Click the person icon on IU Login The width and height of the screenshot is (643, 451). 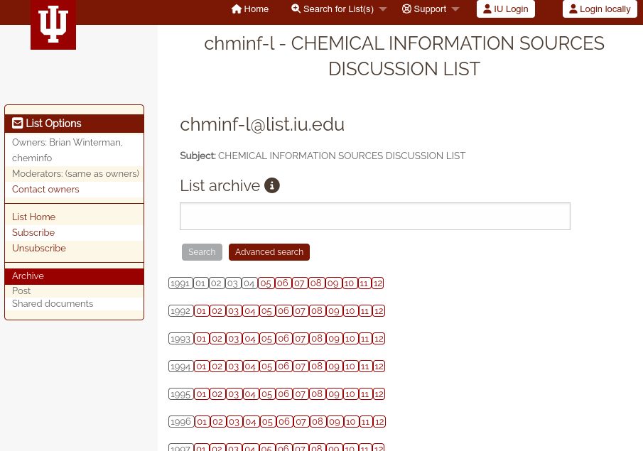pyautogui.click(x=487, y=9)
